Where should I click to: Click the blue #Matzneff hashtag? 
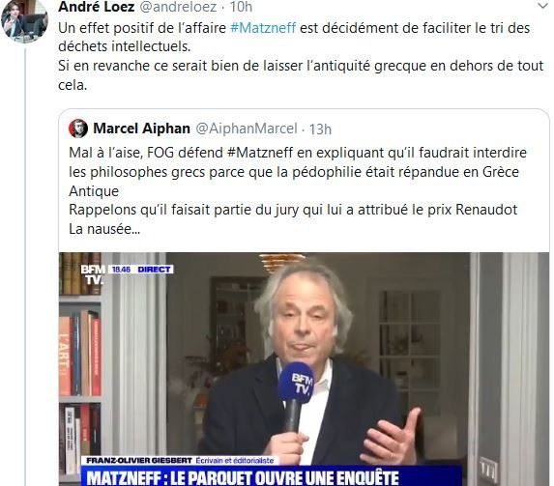pos(263,28)
